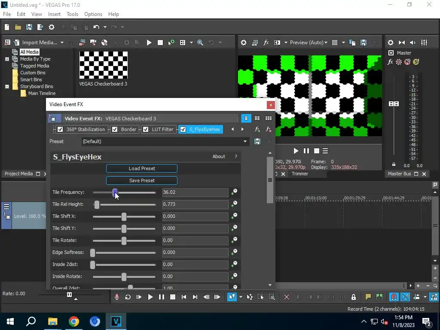440x330 pixels.
Task: Toggle split screen view in preview
Action: pyautogui.click(x=277, y=43)
